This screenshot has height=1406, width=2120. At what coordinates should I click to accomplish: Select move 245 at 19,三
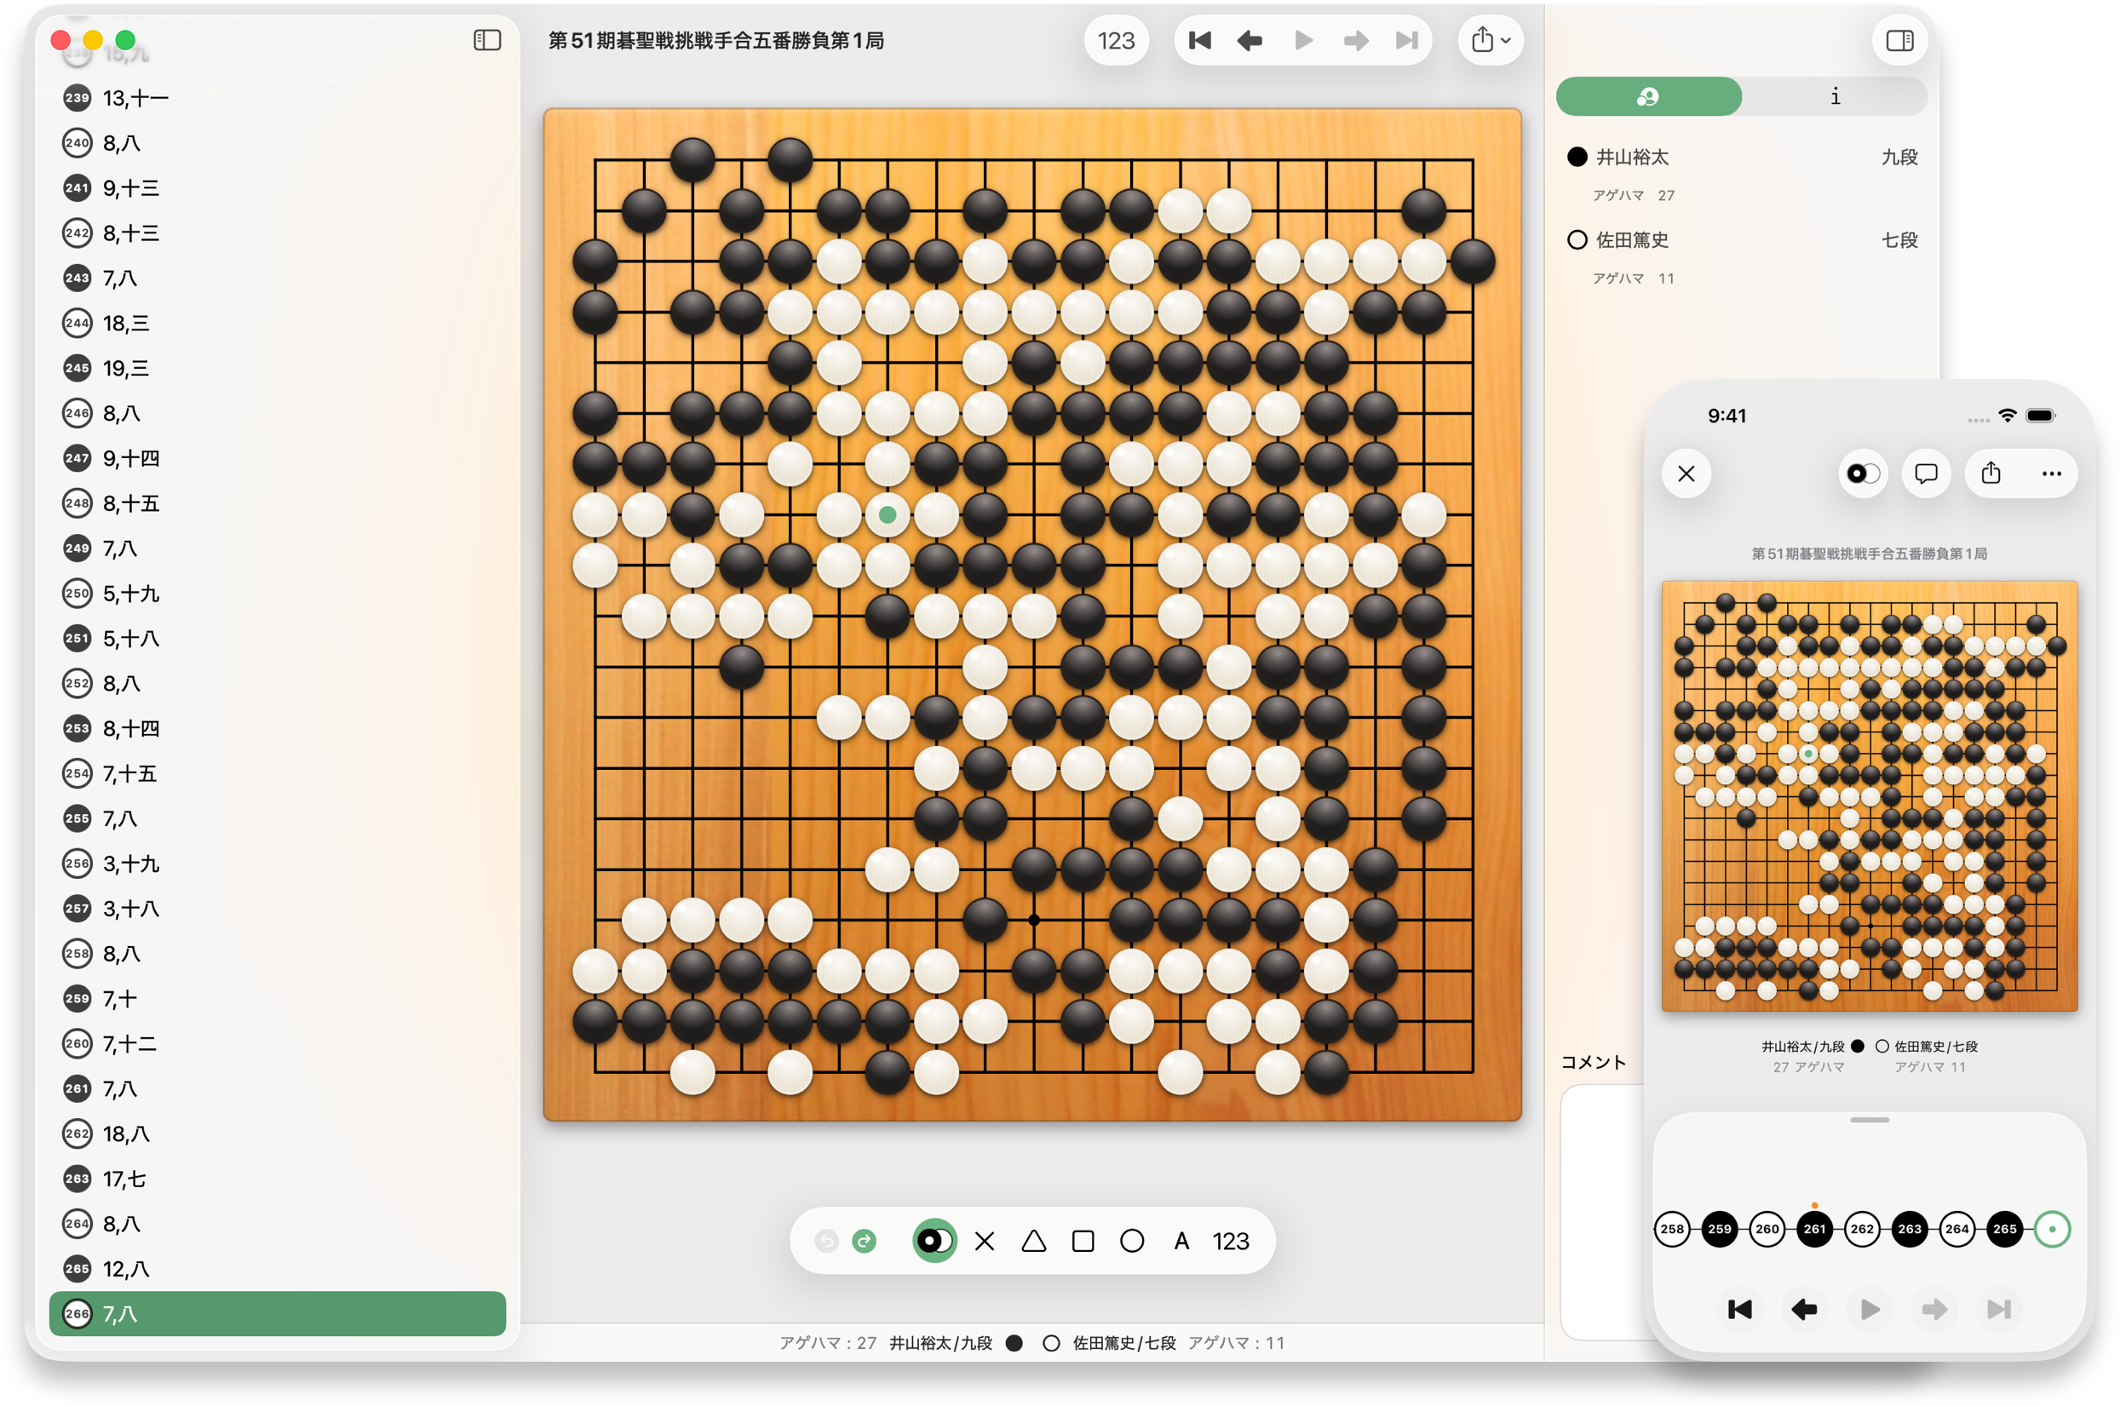278,369
